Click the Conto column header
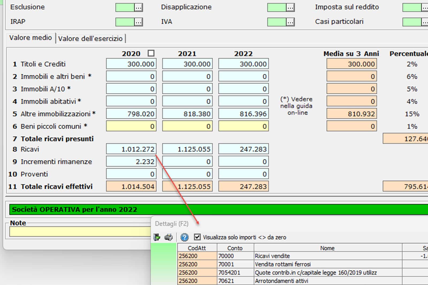This screenshot has width=428, height=285. tap(235, 248)
